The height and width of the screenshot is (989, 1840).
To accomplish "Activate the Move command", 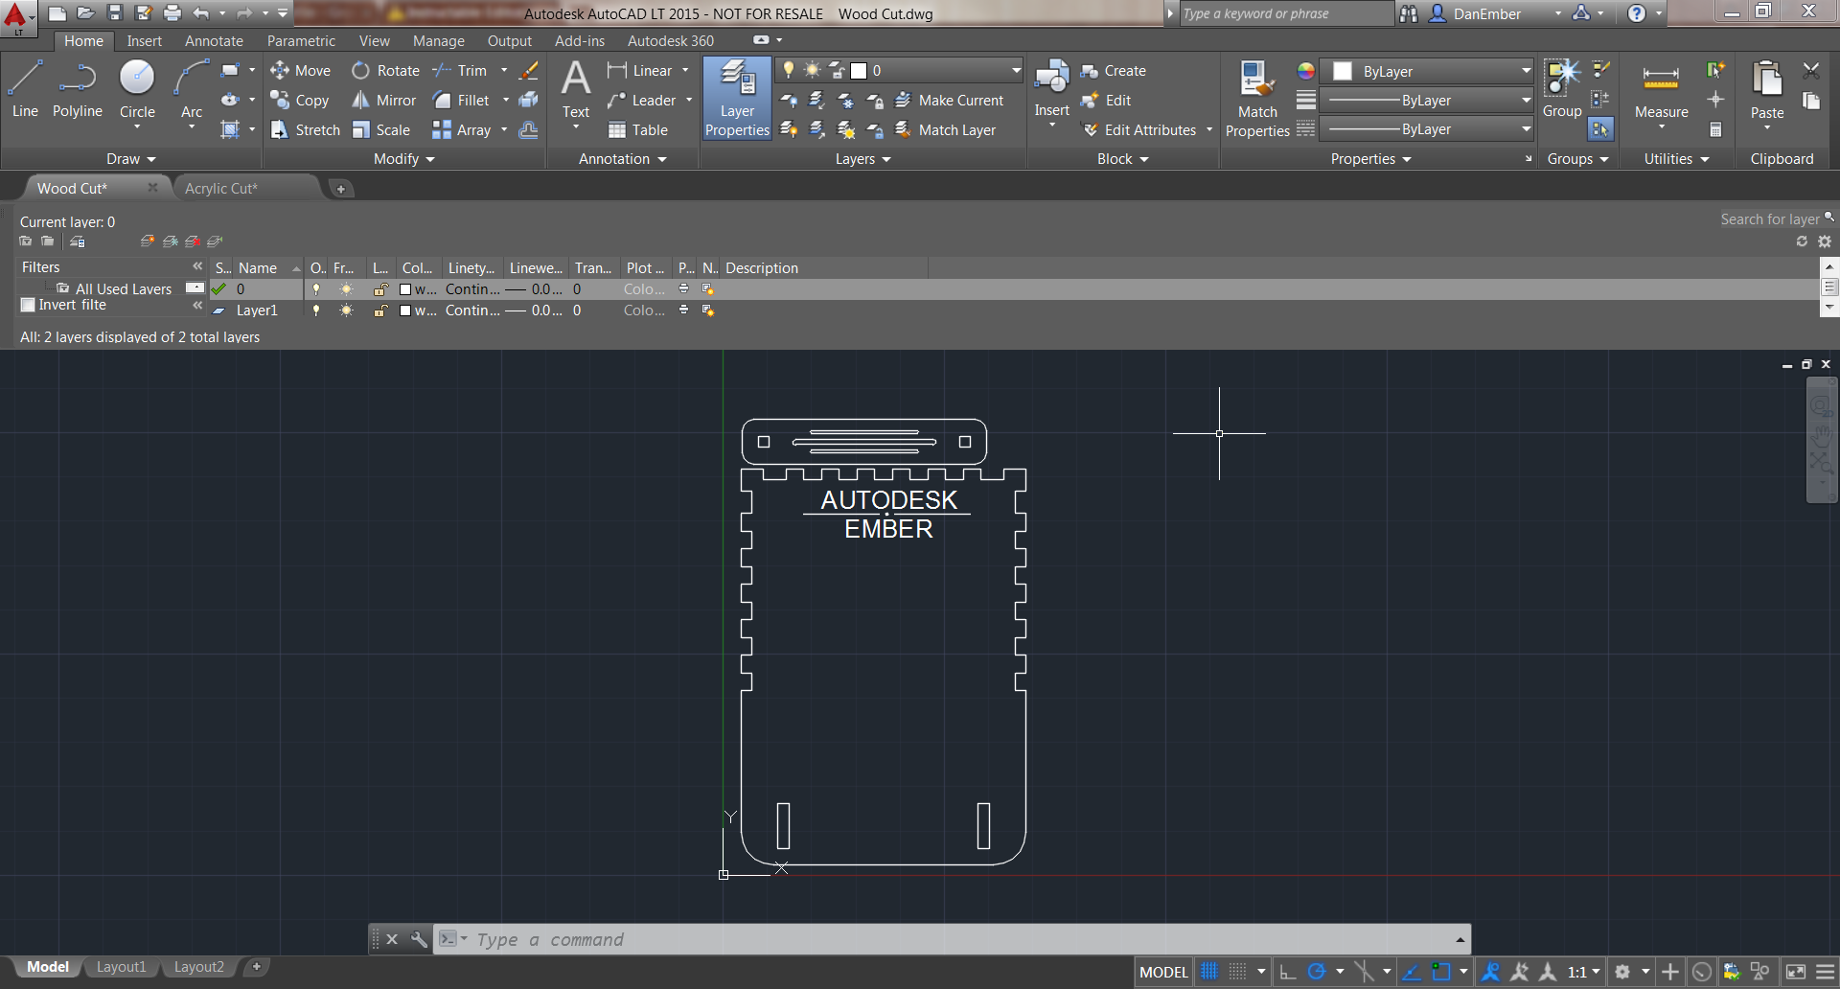I will coord(300,71).
